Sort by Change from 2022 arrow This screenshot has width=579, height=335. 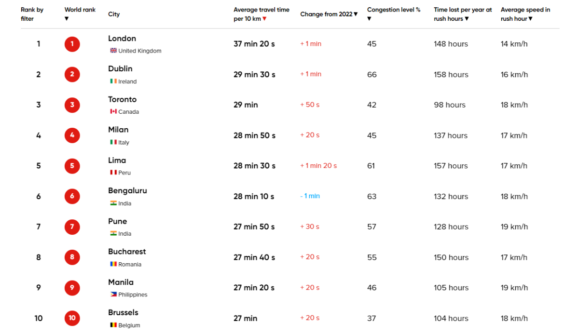[x=356, y=14]
